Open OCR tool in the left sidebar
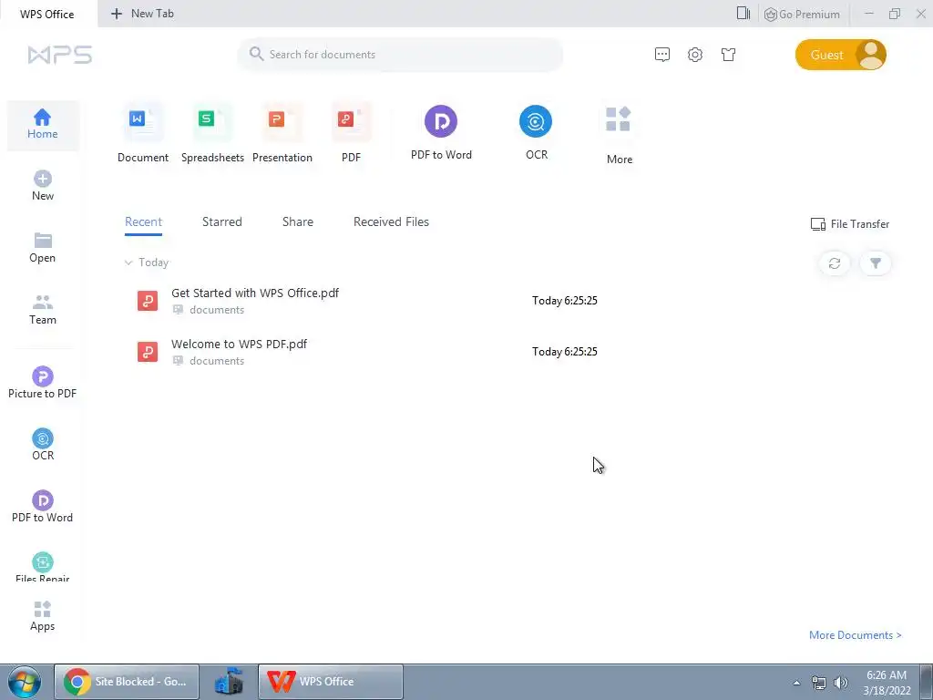The image size is (933, 700). [42, 445]
